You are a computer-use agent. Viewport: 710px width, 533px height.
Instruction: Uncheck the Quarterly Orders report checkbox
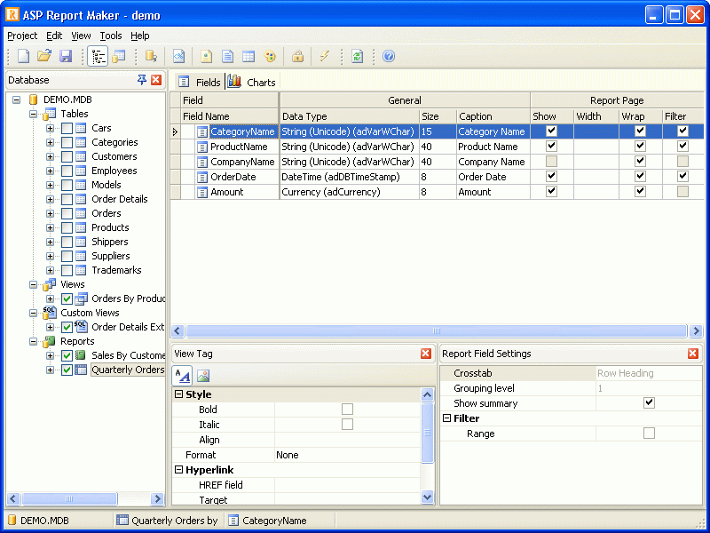pos(67,370)
